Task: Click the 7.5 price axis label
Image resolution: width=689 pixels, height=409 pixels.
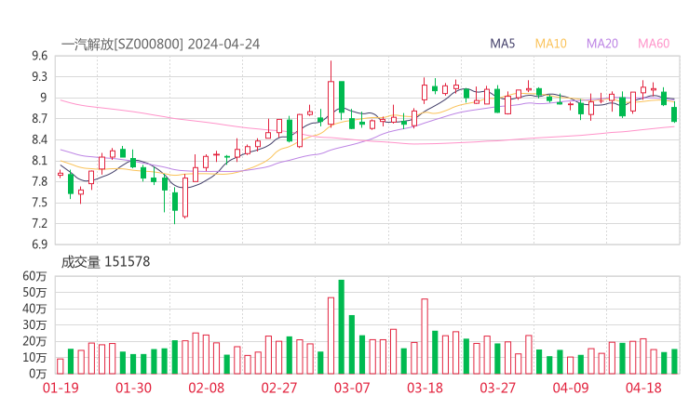Action: [x=39, y=203]
